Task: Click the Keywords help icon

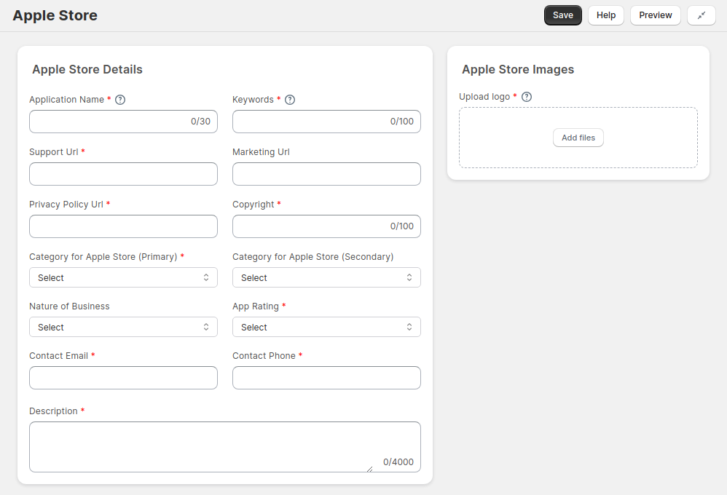Action: (290, 100)
